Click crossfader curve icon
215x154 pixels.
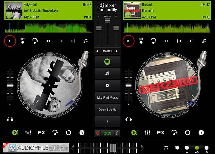pos(166,148)
